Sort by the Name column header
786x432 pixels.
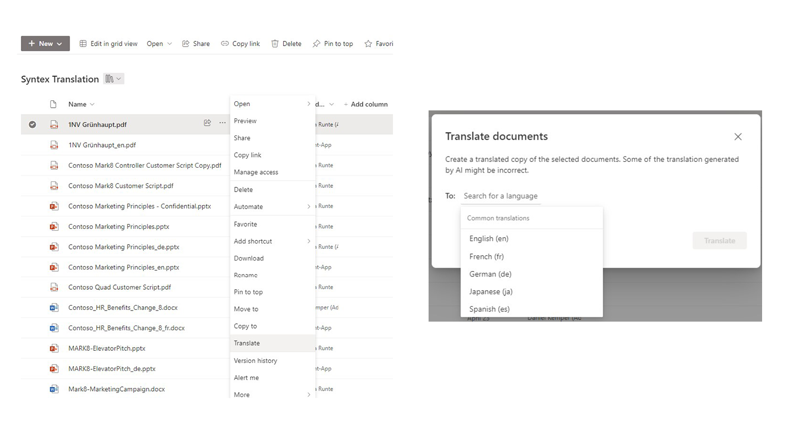[81, 104]
